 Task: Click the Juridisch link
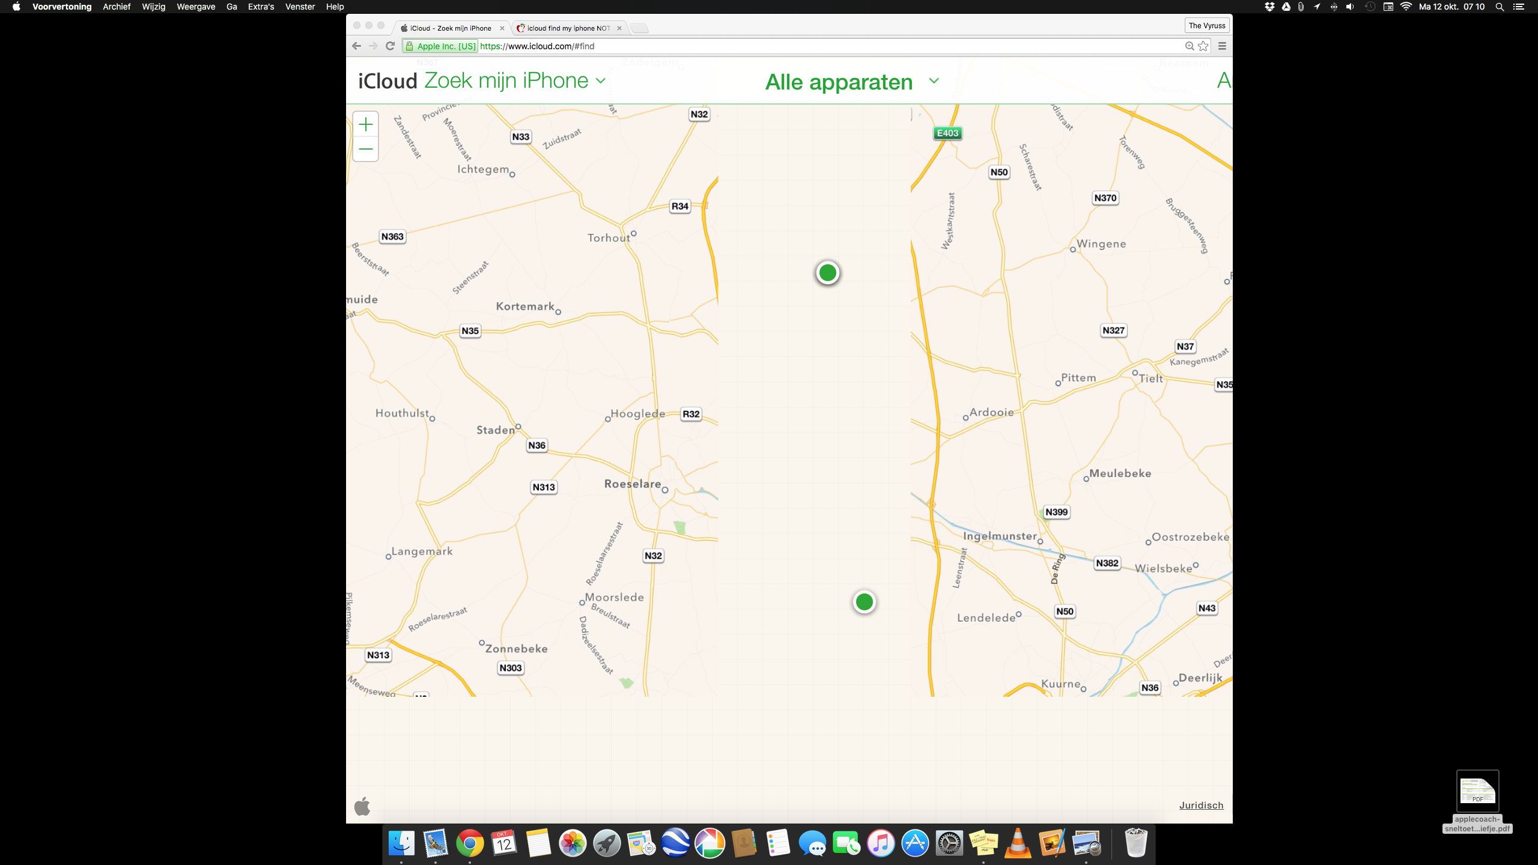1201,806
